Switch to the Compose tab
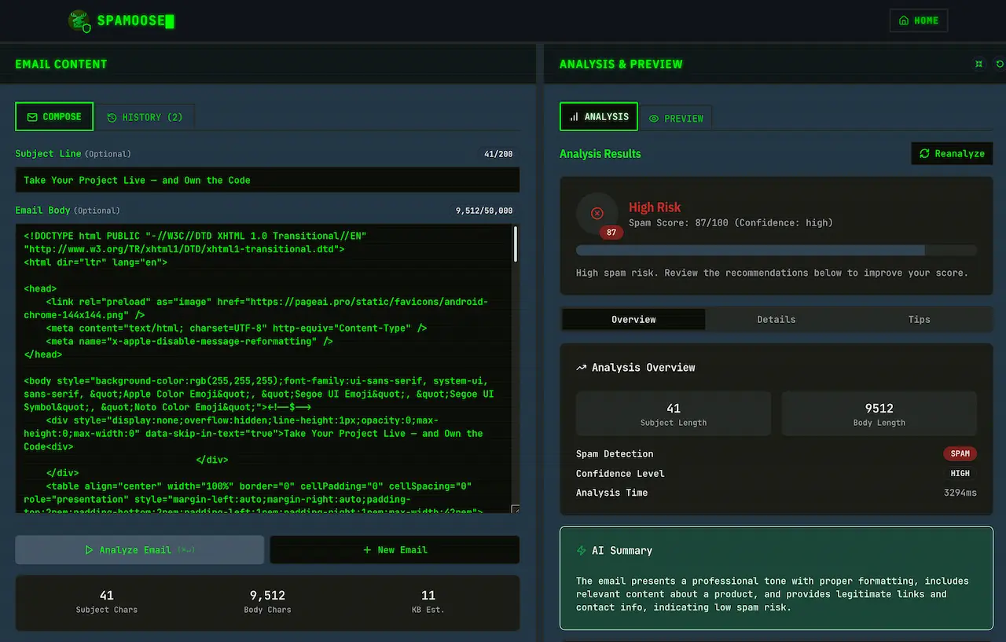The image size is (1006, 642). point(54,117)
